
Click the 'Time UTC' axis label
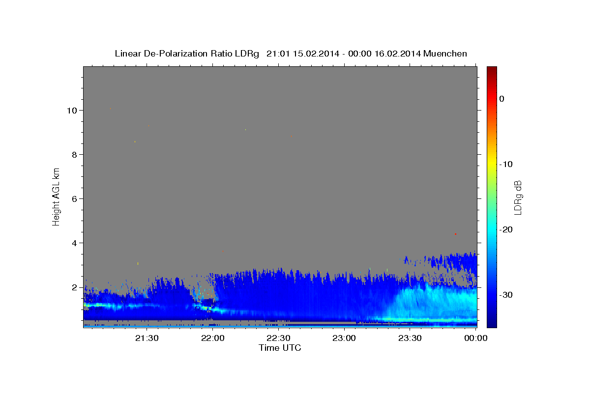280,348
